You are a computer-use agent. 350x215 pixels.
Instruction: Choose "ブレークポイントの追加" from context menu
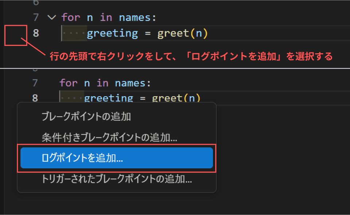click(x=117, y=116)
